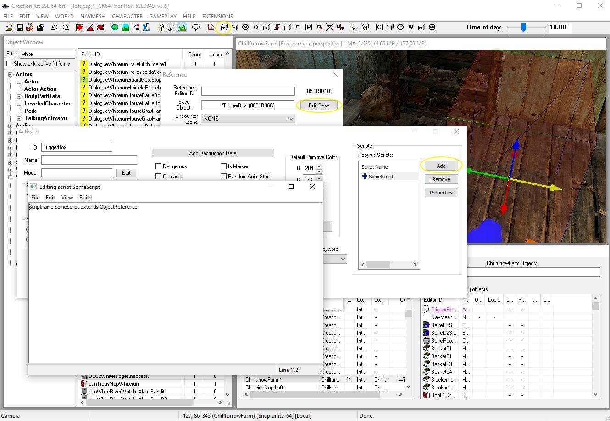This screenshot has width=610, height=421.
Task: Open the WORLD menu
Action: point(64,16)
